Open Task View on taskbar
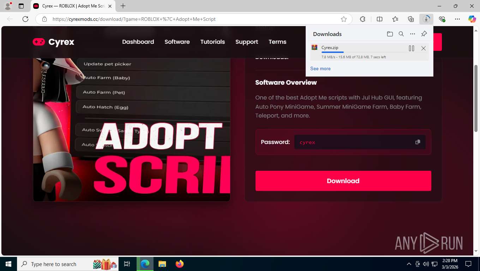 [127, 264]
